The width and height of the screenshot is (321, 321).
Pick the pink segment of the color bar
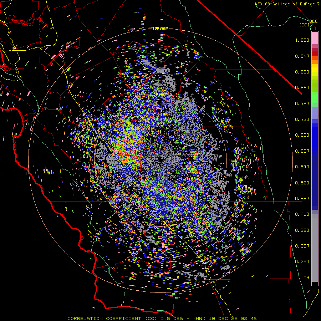point(315,38)
